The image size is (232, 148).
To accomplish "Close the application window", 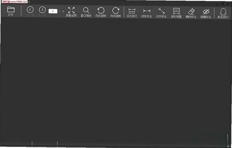I will [228, 4].
